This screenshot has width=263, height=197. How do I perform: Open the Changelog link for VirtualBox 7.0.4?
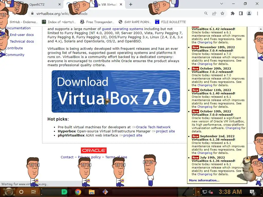click(x=205, y=64)
